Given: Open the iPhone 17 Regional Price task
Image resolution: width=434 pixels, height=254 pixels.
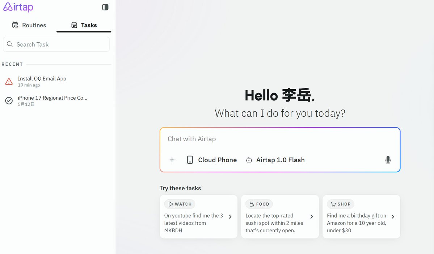Looking at the screenshot, I should point(56,100).
